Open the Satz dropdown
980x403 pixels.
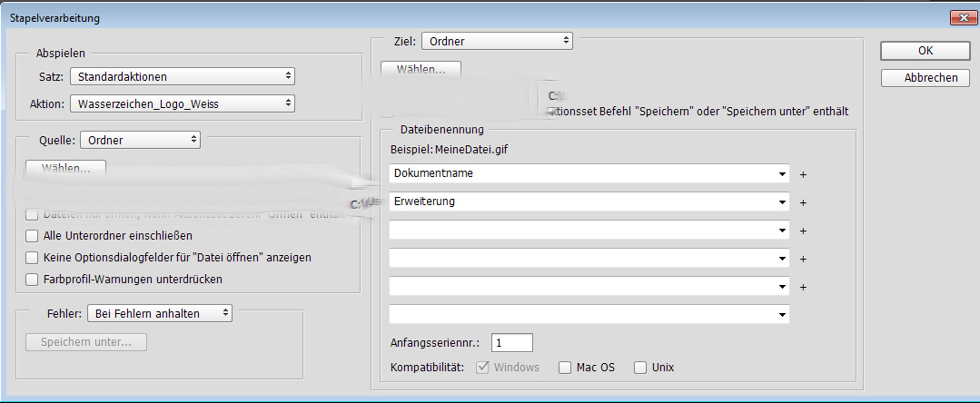(182, 76)
